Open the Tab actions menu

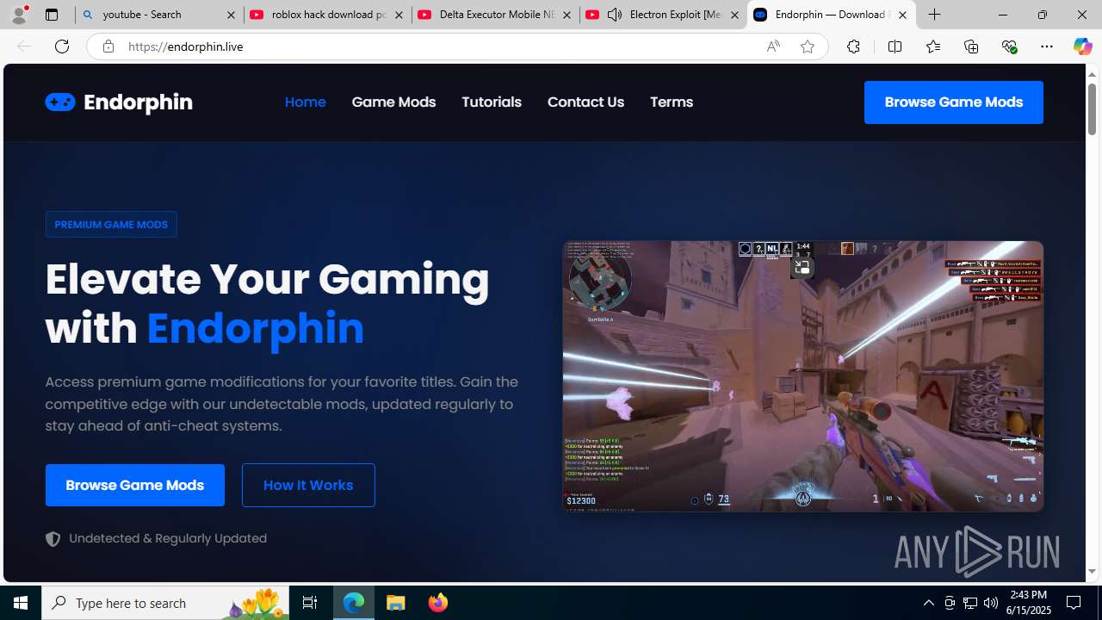tap(52, 15)
